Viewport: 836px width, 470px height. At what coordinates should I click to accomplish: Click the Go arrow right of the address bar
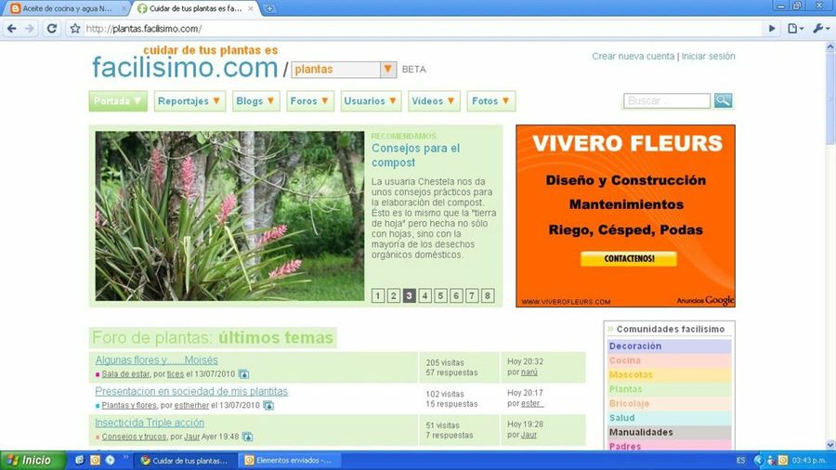pos(772,29)
